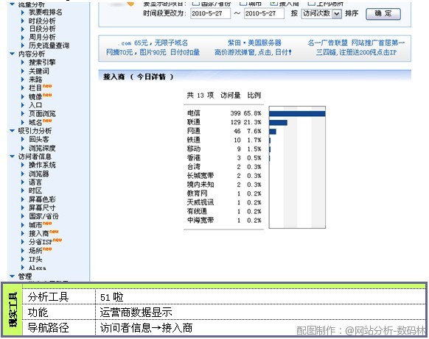Open 时段分析 in the sidebar
The image size is (429, 339).
[42, 21]
